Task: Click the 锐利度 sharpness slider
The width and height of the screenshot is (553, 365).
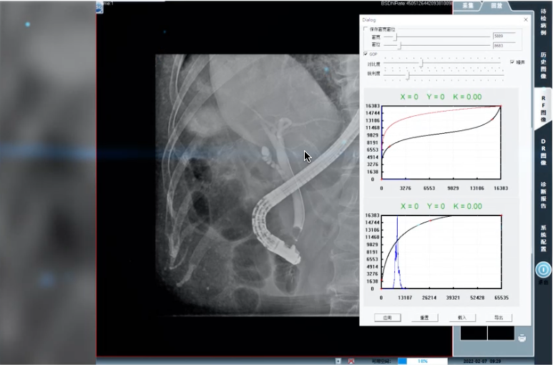Action: [444, 74]
